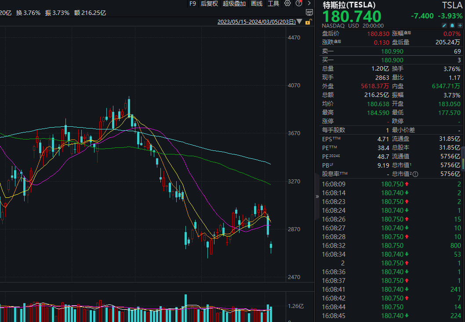Viewport: 465px width, 322px height.
Task: Open the date range dropdown triangle
Action: [299, 21]
